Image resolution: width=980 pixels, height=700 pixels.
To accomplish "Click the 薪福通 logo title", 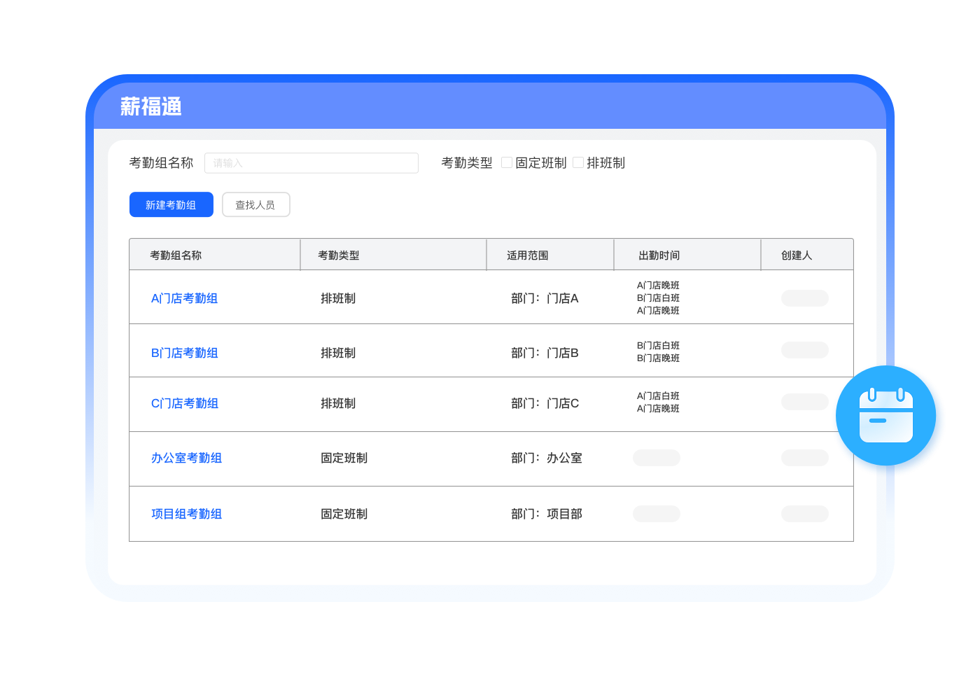I will [151, 106].
